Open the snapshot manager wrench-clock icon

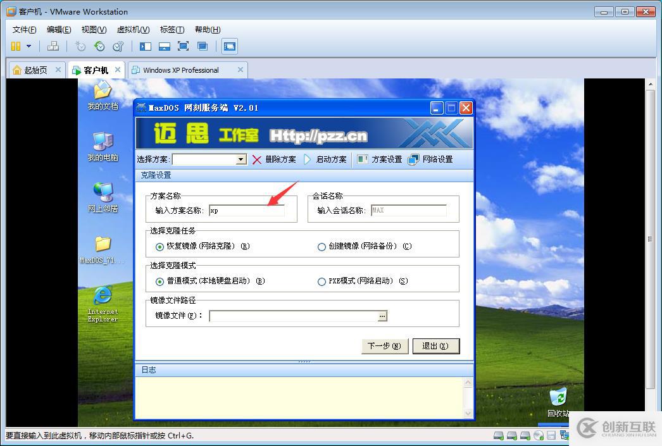(x=118, y=46)
